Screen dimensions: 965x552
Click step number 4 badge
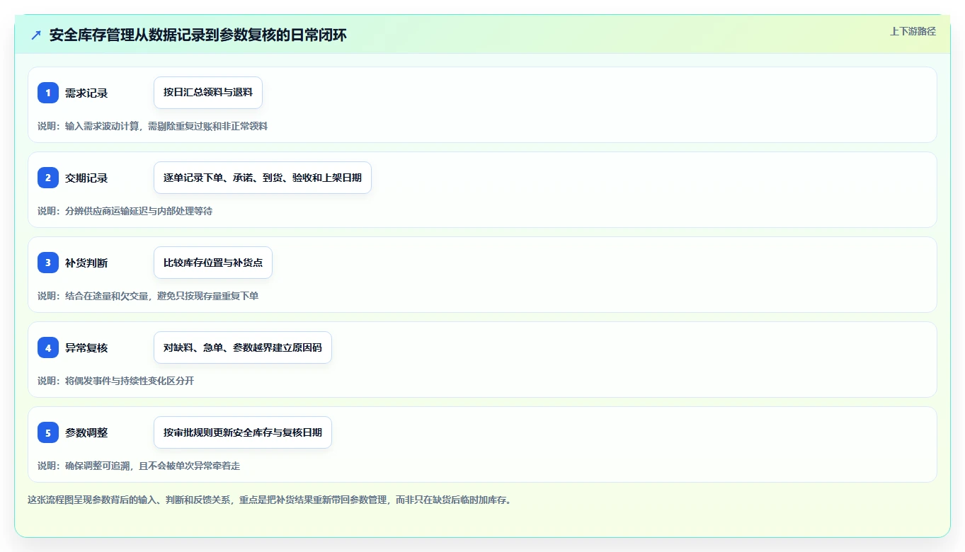click(48, 347)
